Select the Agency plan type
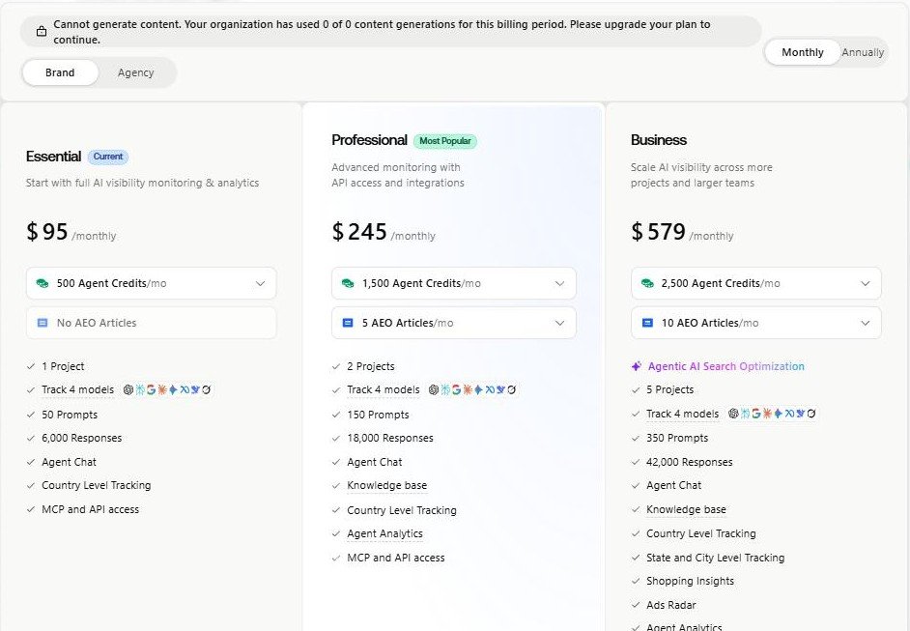Viewport: 910px width, 631px height. tap(136, 72)
